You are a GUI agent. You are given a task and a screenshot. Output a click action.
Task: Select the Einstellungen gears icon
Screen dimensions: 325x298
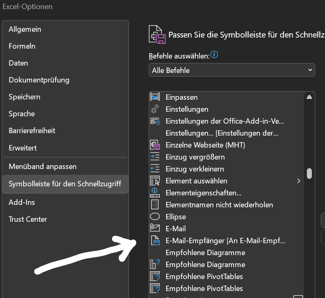[x=155, y=109]
